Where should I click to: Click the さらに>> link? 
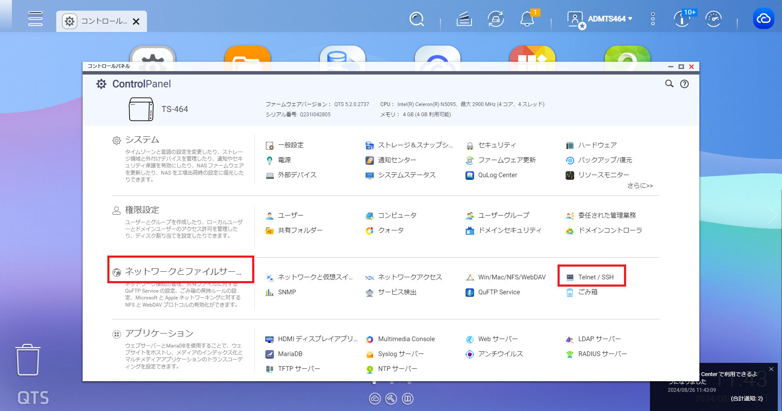(640, 186)
